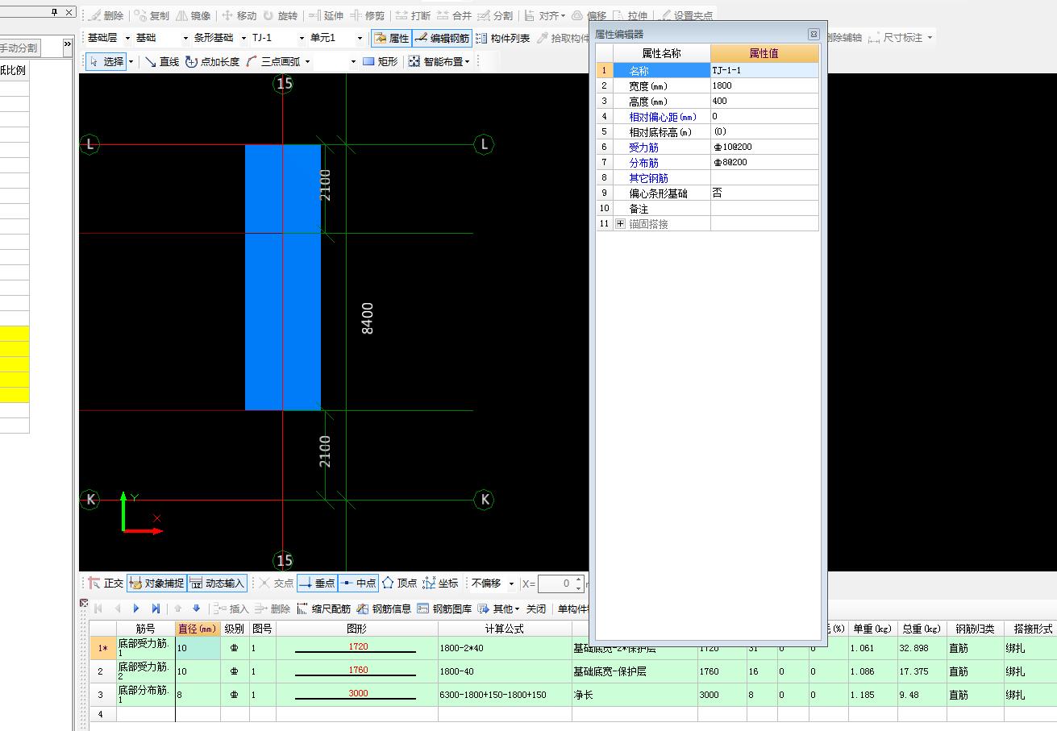1057x731 pixels.
Task: Open the TJ-1 component dropdown
Action: (x=277, y=38)
